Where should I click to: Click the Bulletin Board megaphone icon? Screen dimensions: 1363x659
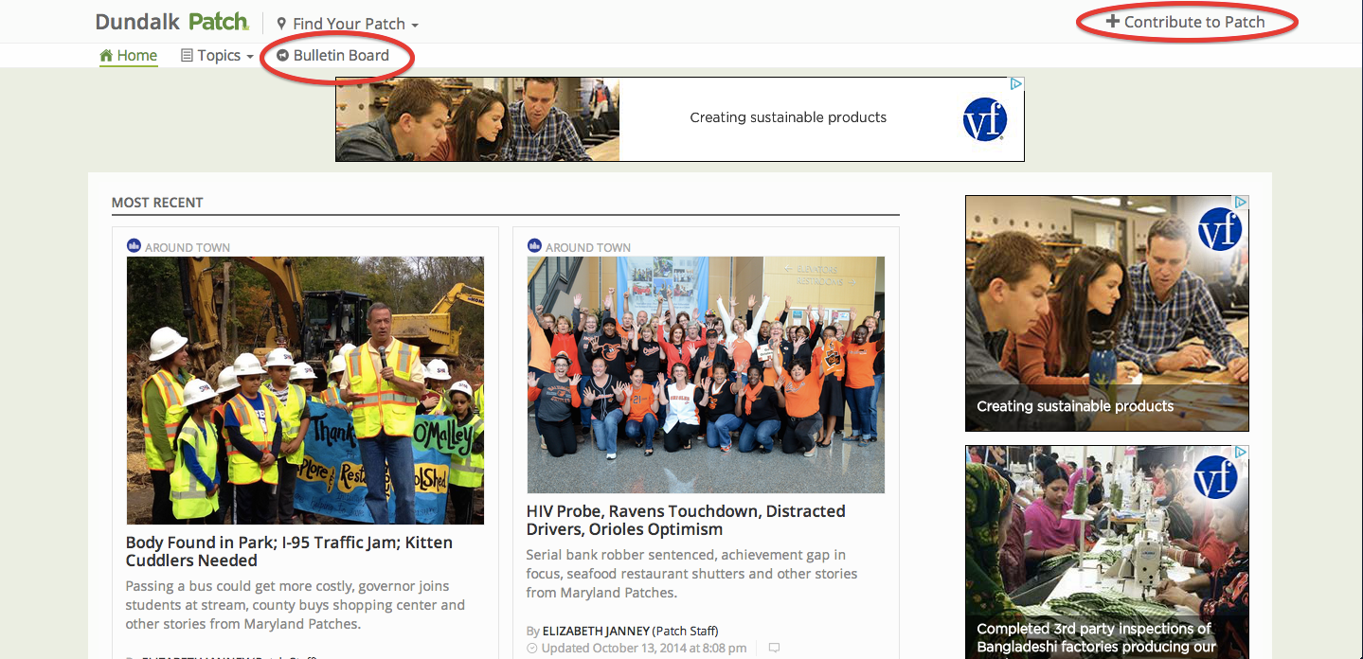point(282,56)
